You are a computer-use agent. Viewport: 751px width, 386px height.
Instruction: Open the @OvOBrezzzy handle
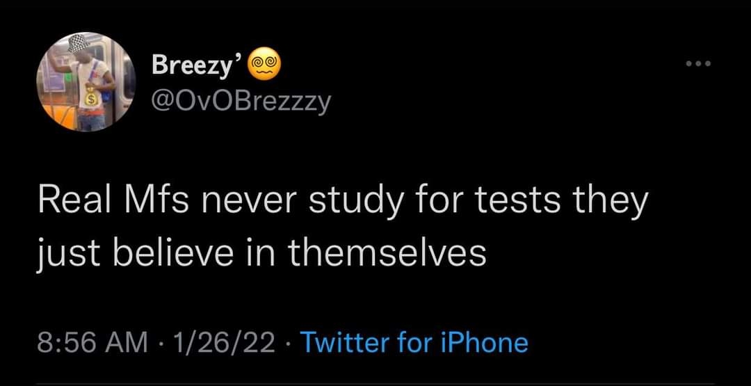241,104
